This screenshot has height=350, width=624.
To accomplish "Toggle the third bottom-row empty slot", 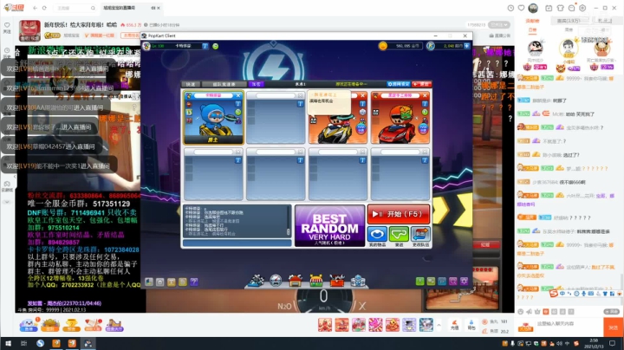I will pyautogui.click(x=362, y=152).
